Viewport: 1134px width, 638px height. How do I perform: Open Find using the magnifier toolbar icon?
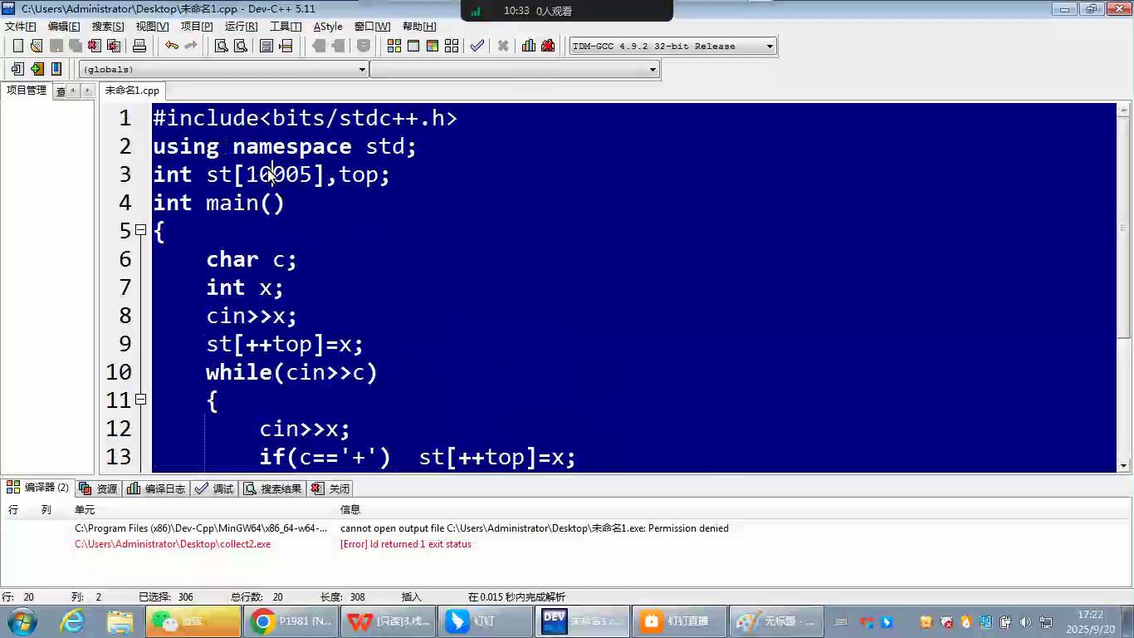click(221, 46)
